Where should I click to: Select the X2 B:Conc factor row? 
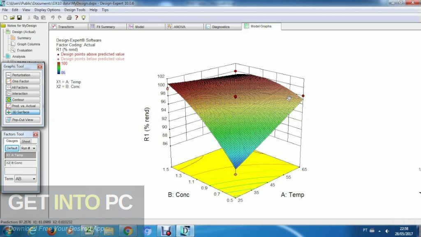21,163
